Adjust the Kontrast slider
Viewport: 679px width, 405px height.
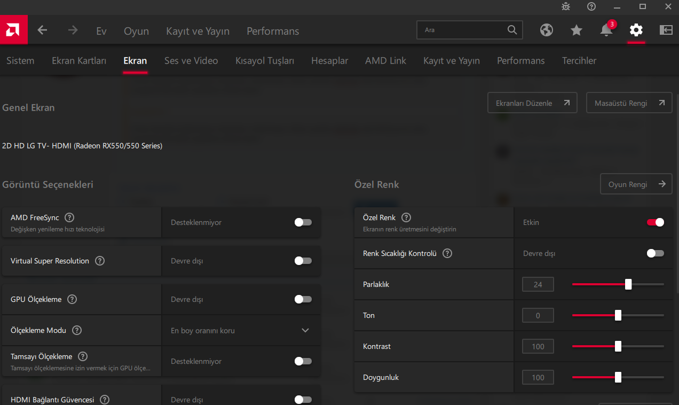(618, 346)
